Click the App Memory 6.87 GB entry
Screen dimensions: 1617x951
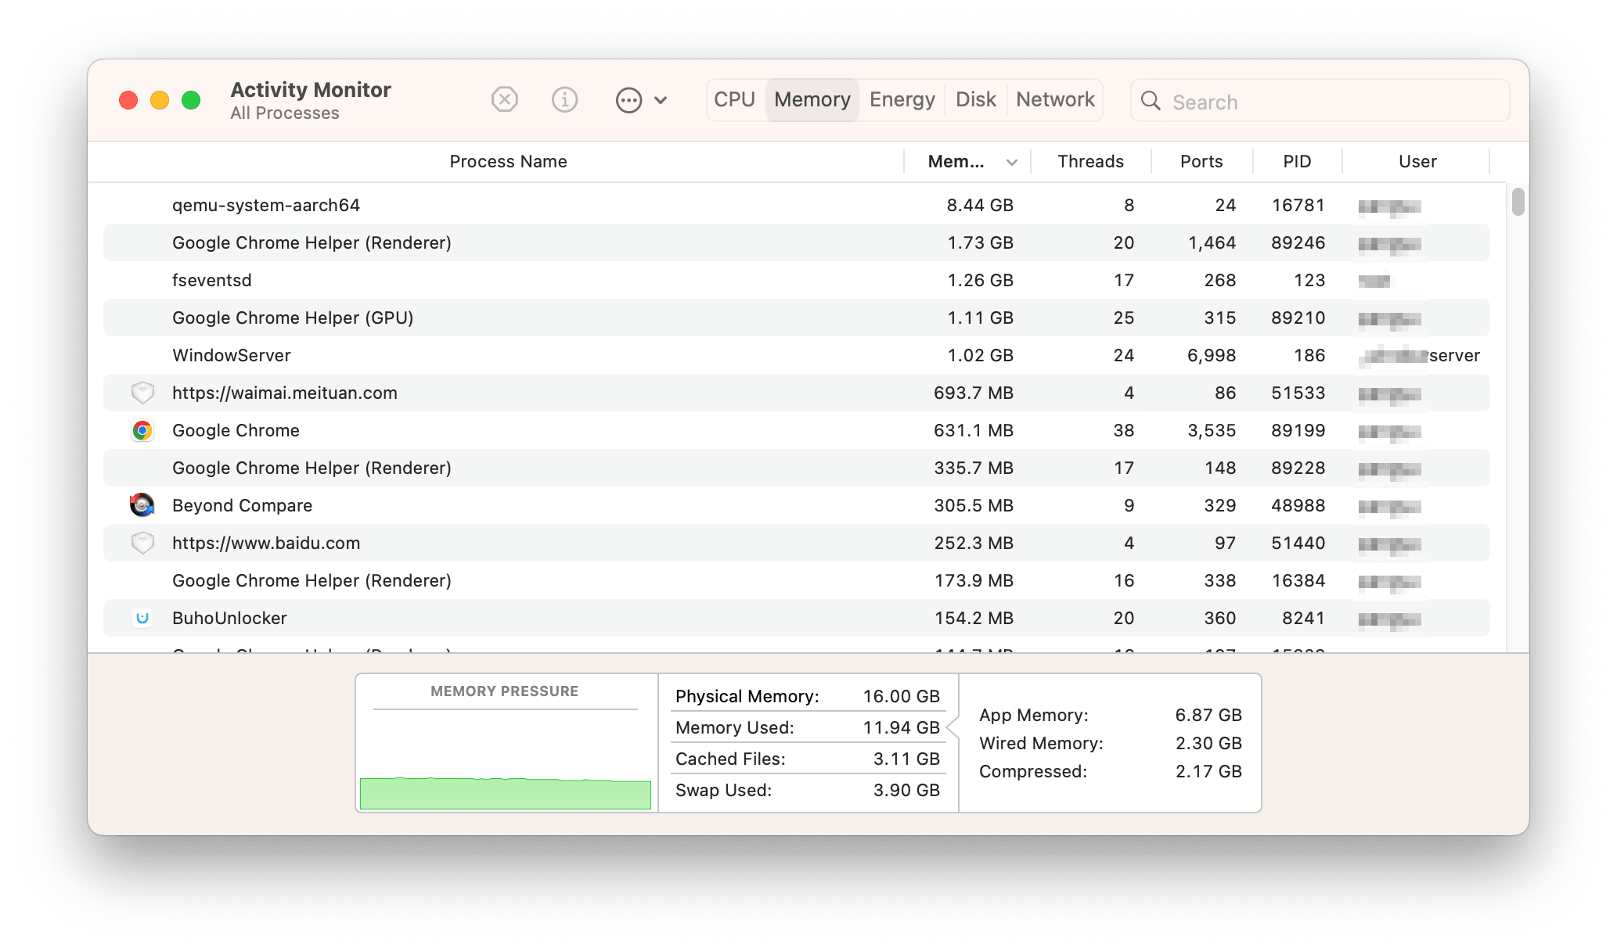[1111, 715]
